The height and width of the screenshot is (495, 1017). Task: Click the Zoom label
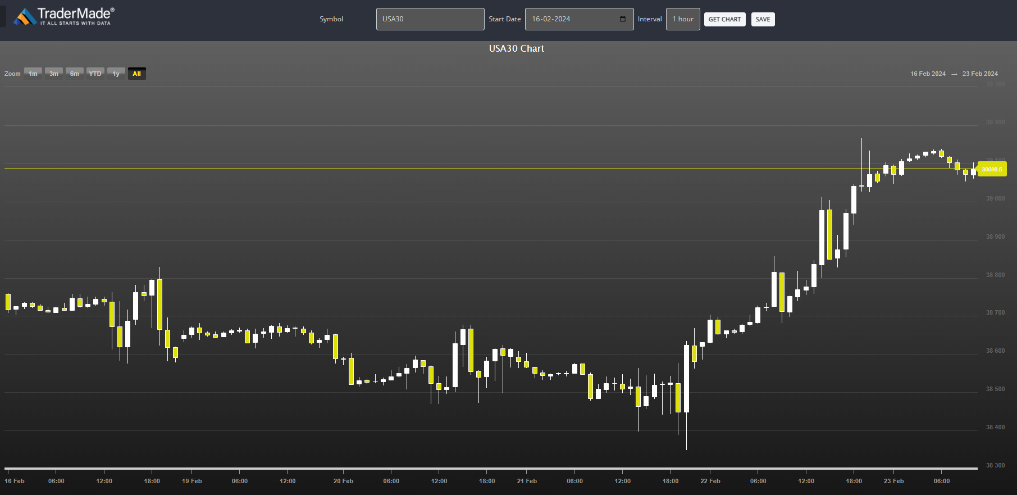click(x=12, y=74)
